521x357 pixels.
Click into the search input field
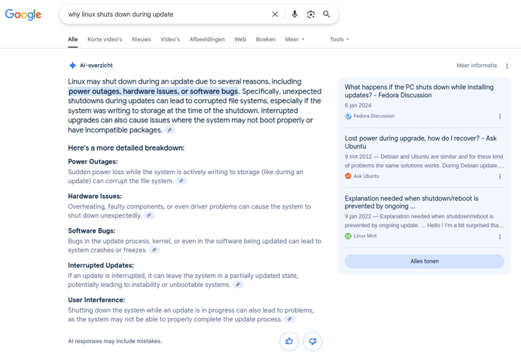click(x=166, y=14)
